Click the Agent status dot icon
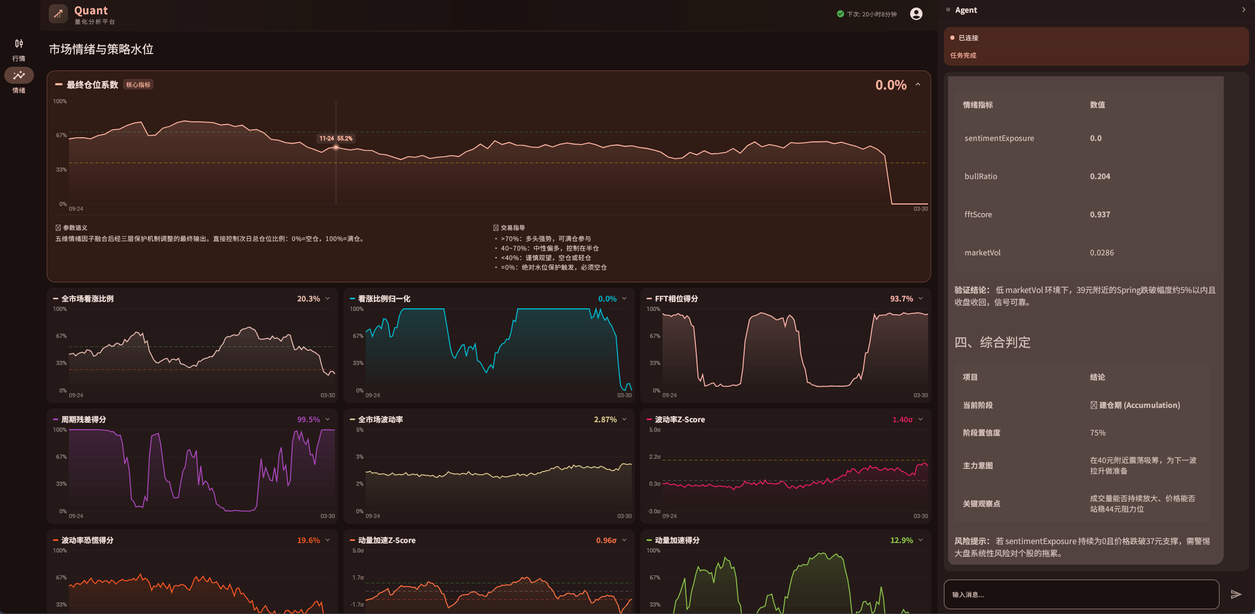Viewport: 1255px width, 614px height. (948, 10)
